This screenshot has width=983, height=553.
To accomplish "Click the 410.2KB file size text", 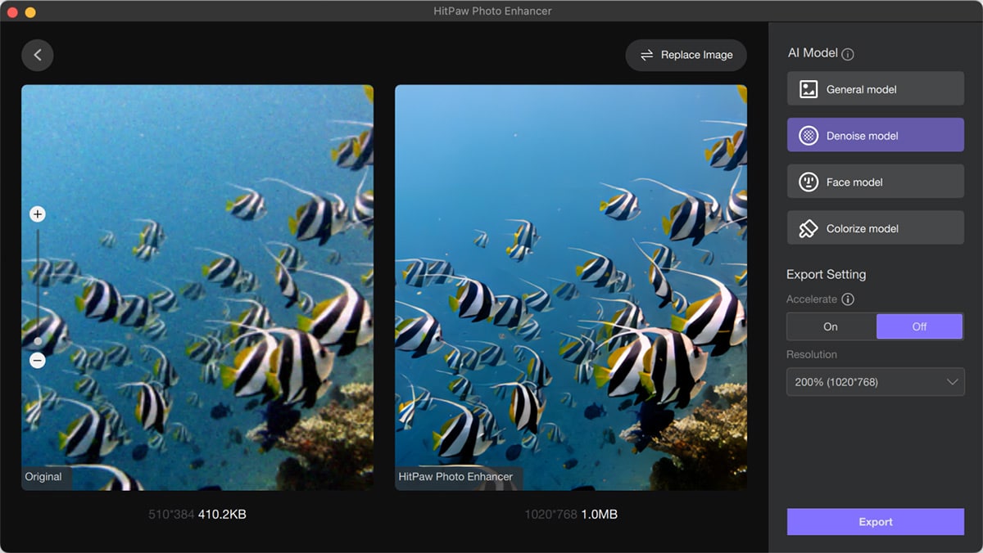I will [222, 515].
